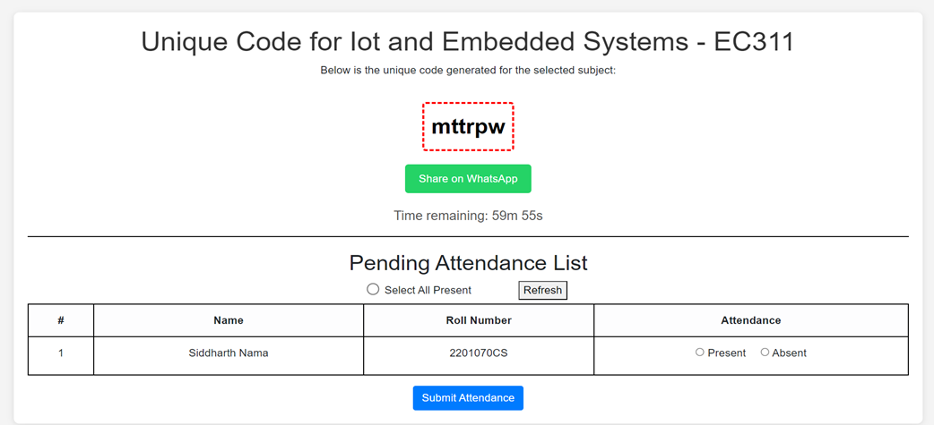934x425 pixels.
Task: Click the Name column header
Action: (x=229, y=320)
